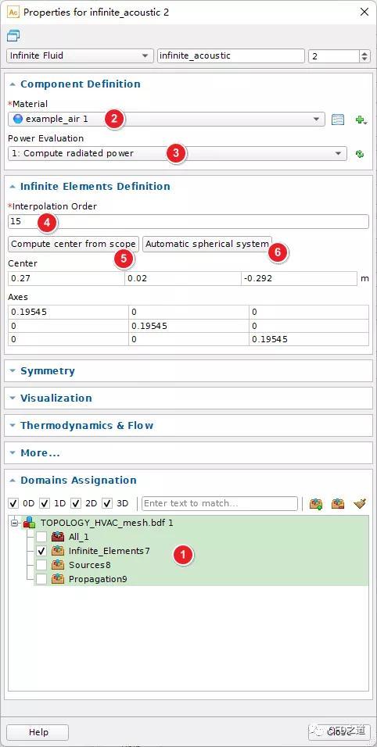Click the cascading windows icon below the title
This screenshot has height=747, width=377.
(13, 35)
